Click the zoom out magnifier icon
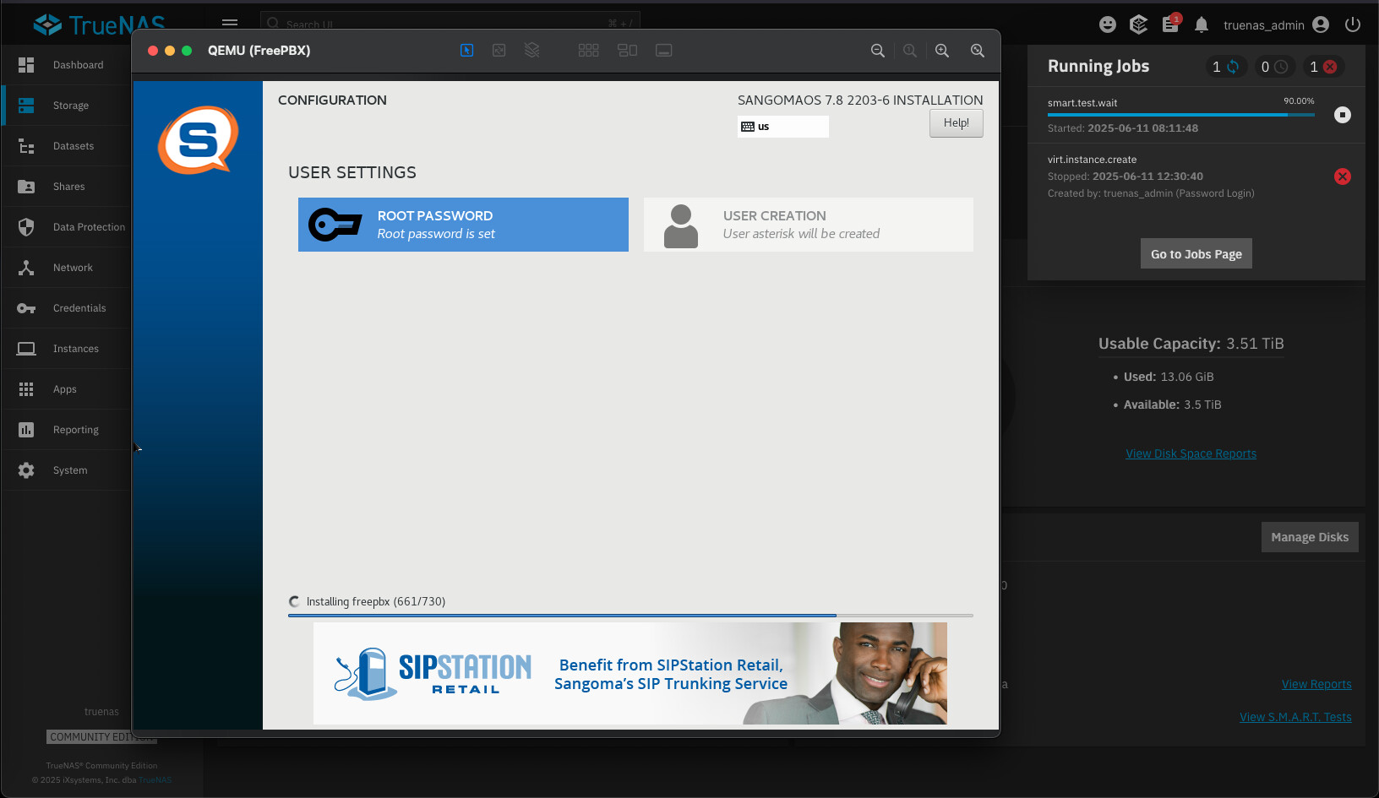 click(878, 51)
